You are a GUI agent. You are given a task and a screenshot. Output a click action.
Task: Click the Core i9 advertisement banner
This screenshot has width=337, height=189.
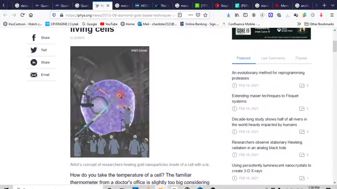pyautogui.click(x=271, y=33)
